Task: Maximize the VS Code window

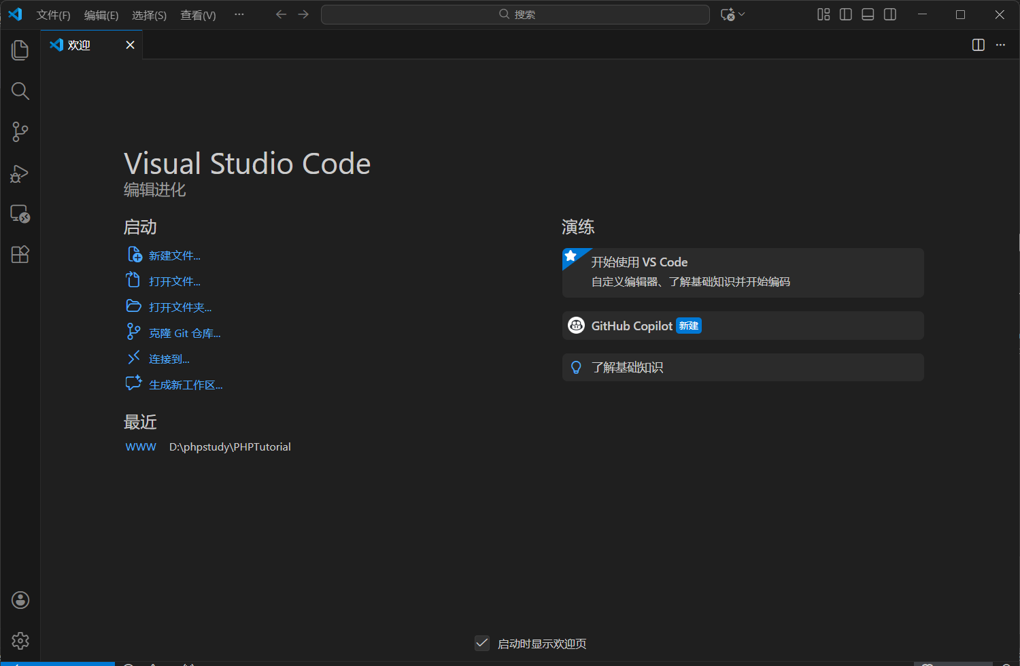Action: [x=961, y=14]
